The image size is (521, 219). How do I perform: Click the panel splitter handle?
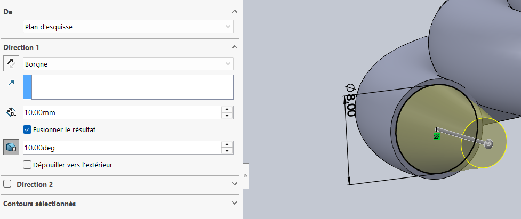pyautogui.click(x=245, y=175)
